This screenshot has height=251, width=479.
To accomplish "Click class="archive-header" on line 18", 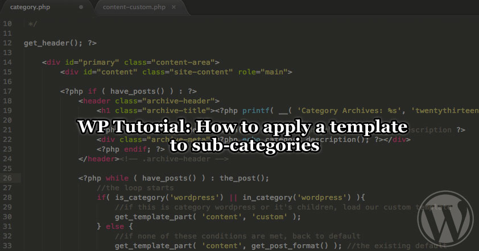I will [x=165, y=101].
